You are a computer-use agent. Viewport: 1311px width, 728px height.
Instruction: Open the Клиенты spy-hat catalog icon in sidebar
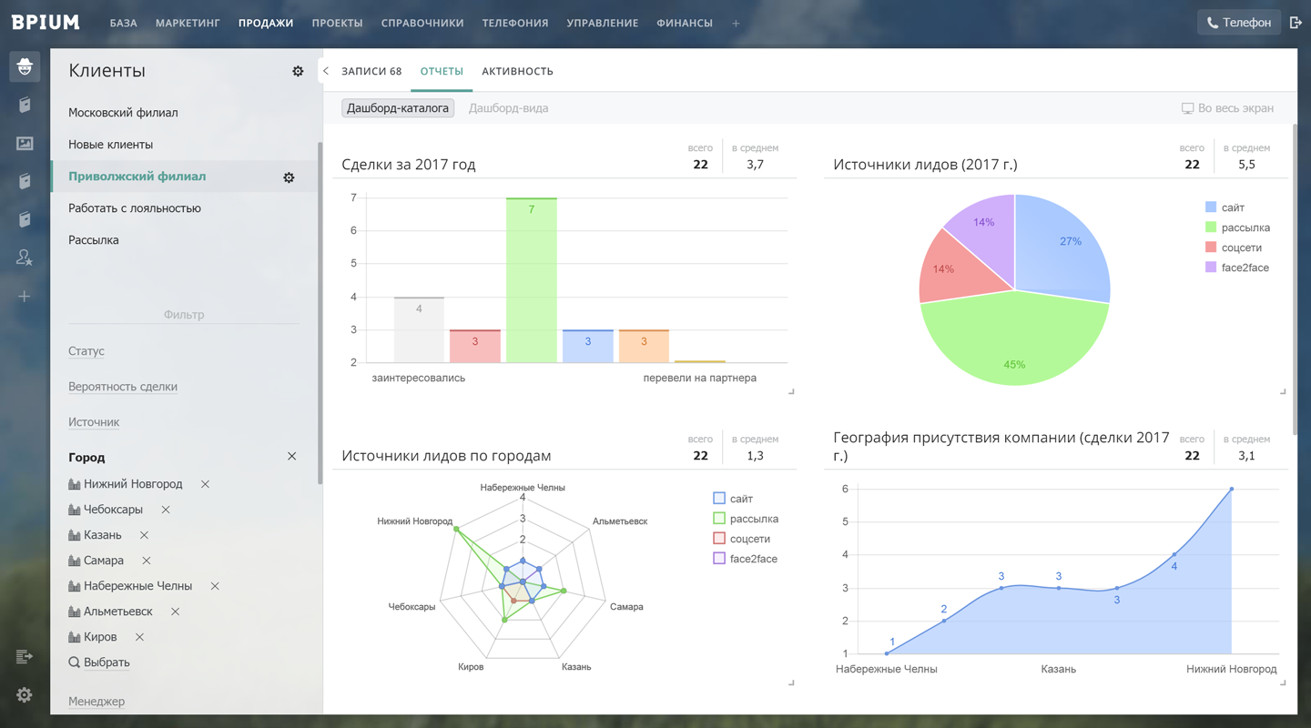coord(25,67)
